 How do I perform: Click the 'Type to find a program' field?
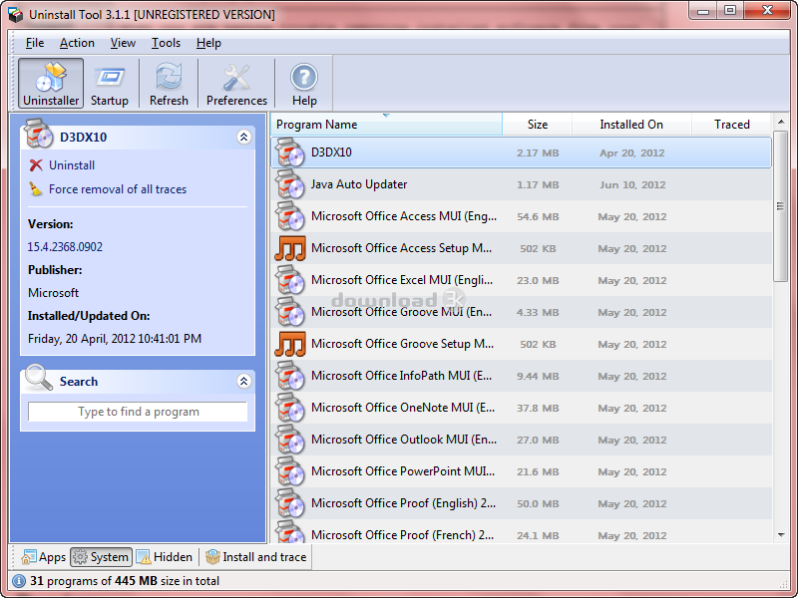pyautogui.click(x=138, y=412)
